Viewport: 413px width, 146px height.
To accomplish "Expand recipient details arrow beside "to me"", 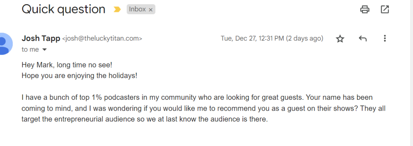I will coord(44,50).
